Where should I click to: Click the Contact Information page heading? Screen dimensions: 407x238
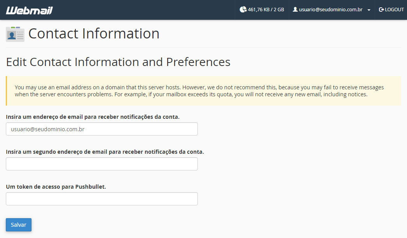tap(94, 33)
